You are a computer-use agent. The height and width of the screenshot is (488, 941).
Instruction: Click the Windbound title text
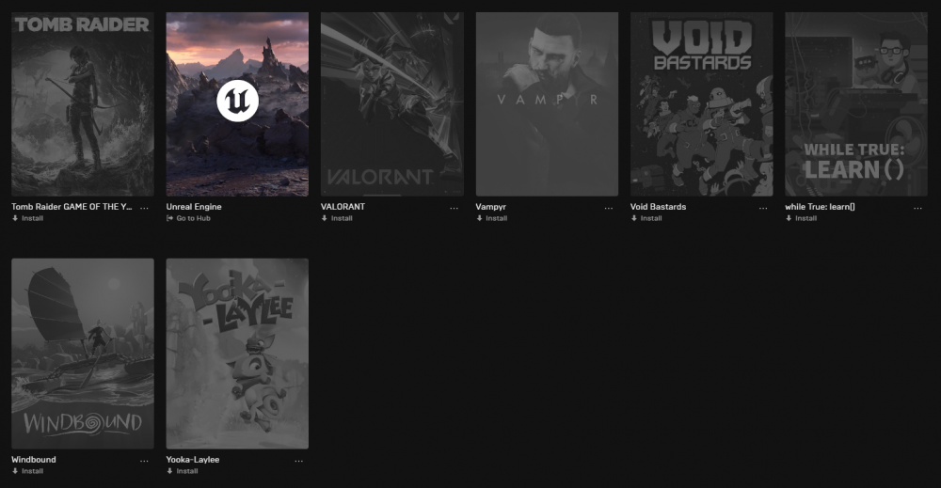pos(34,459)
